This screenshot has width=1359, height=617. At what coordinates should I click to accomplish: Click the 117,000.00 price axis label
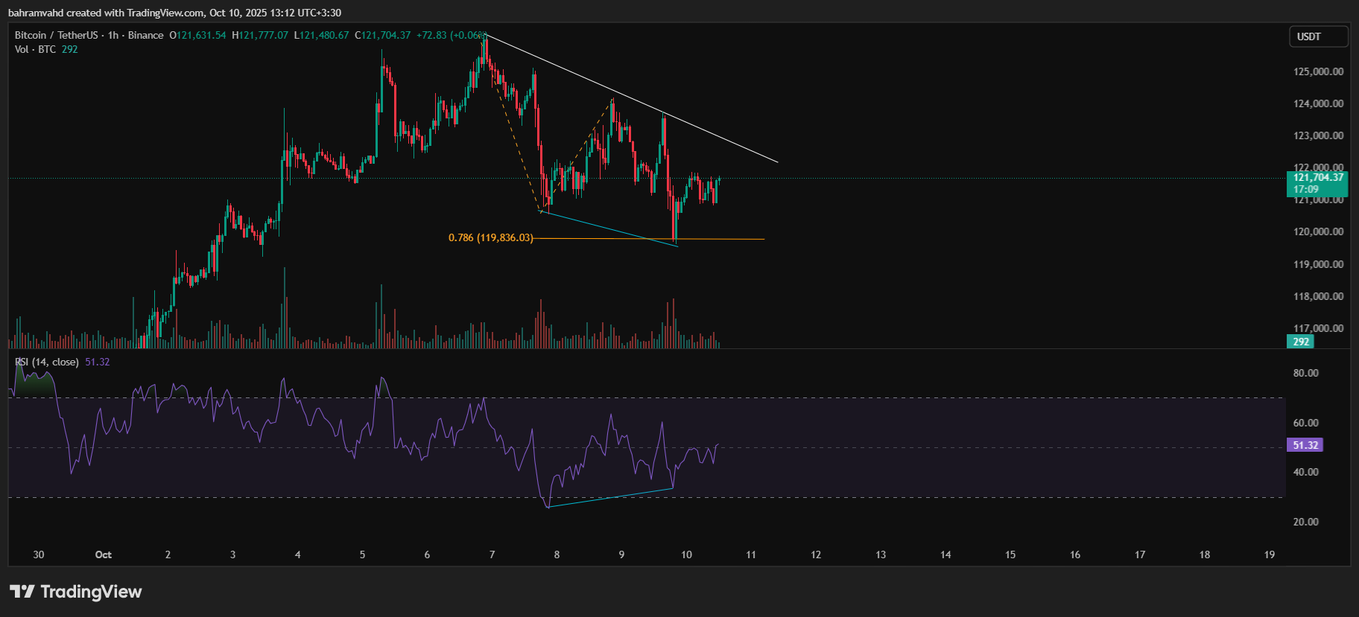click(x=1318, y=328)
